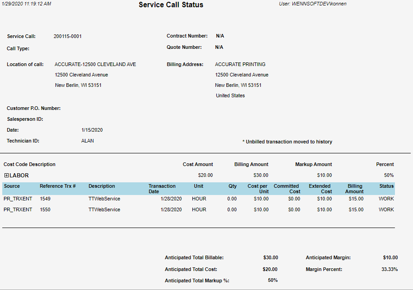Click the Reference Trx # column header
This screenshot has width=413, height=290.
(x=57, y=186)
